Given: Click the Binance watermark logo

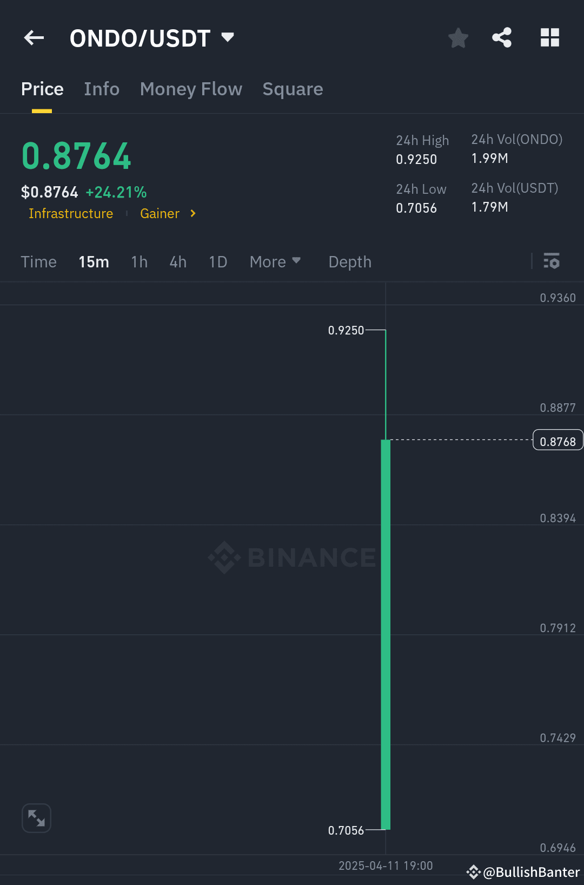Looking at the screenshot, I should click(x=292, y=558).
